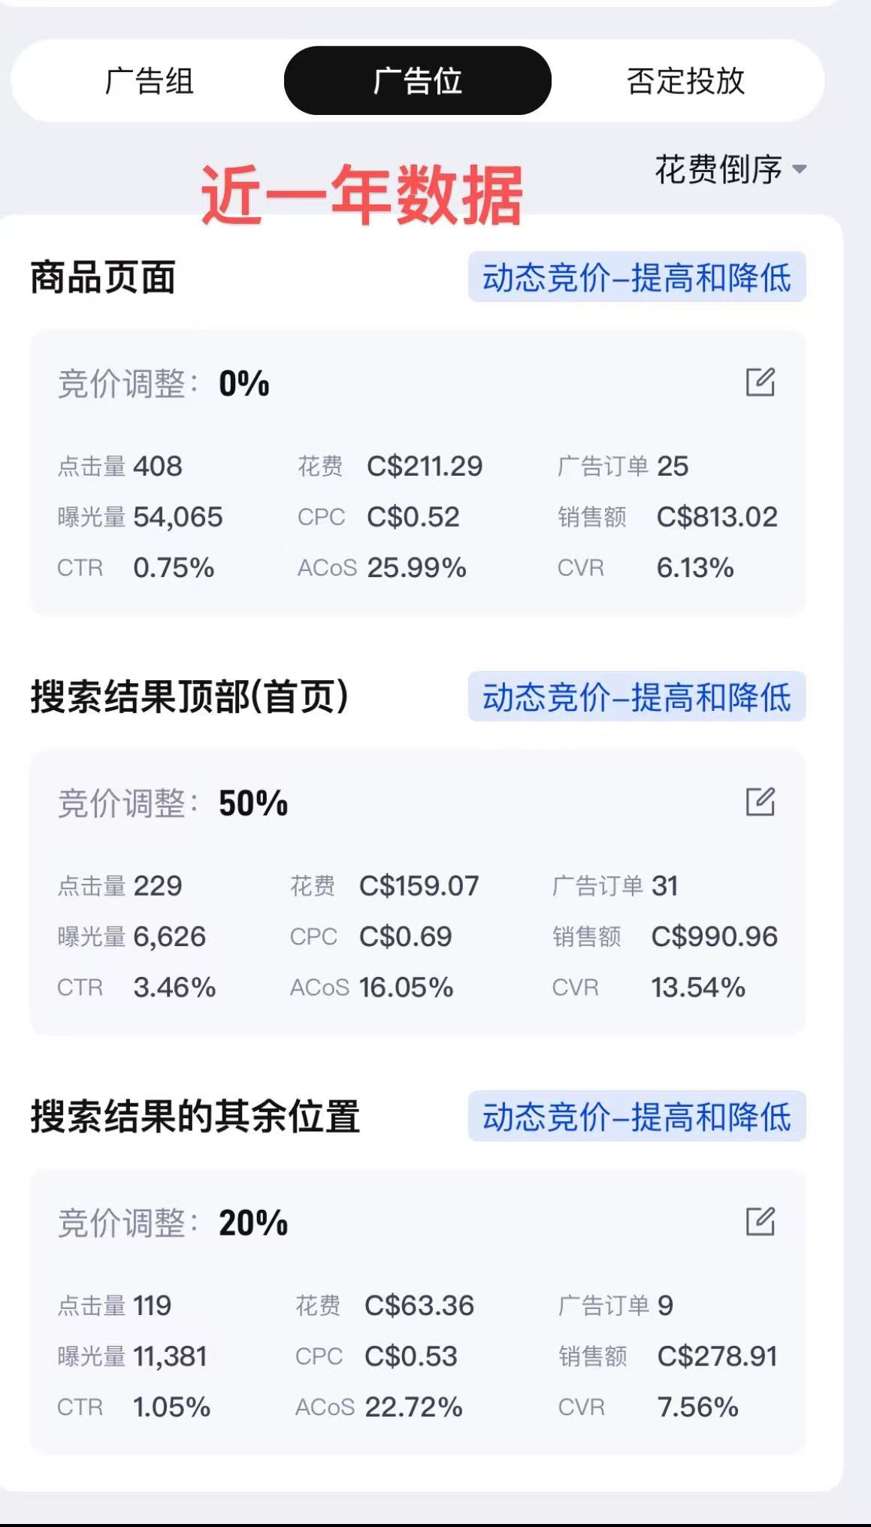Image resolution: width=871 pixels, height=1527 pixels.
Task: Switch to the 广告组 tab
Action: tap(150, 81)
